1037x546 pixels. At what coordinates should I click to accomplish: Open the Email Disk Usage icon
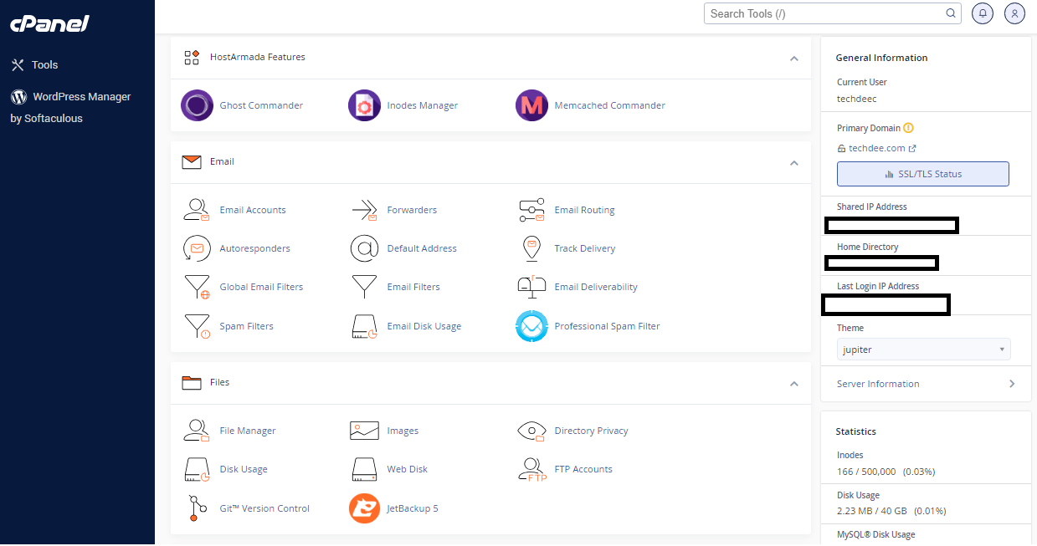click(364, 326)
